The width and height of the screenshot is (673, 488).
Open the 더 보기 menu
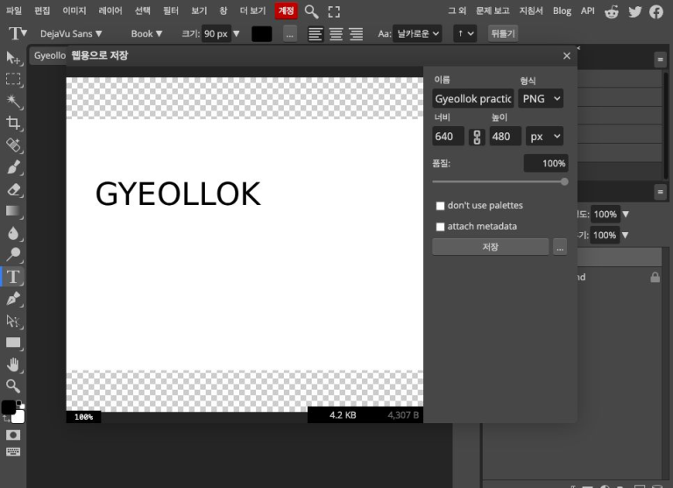coord(252,11)
